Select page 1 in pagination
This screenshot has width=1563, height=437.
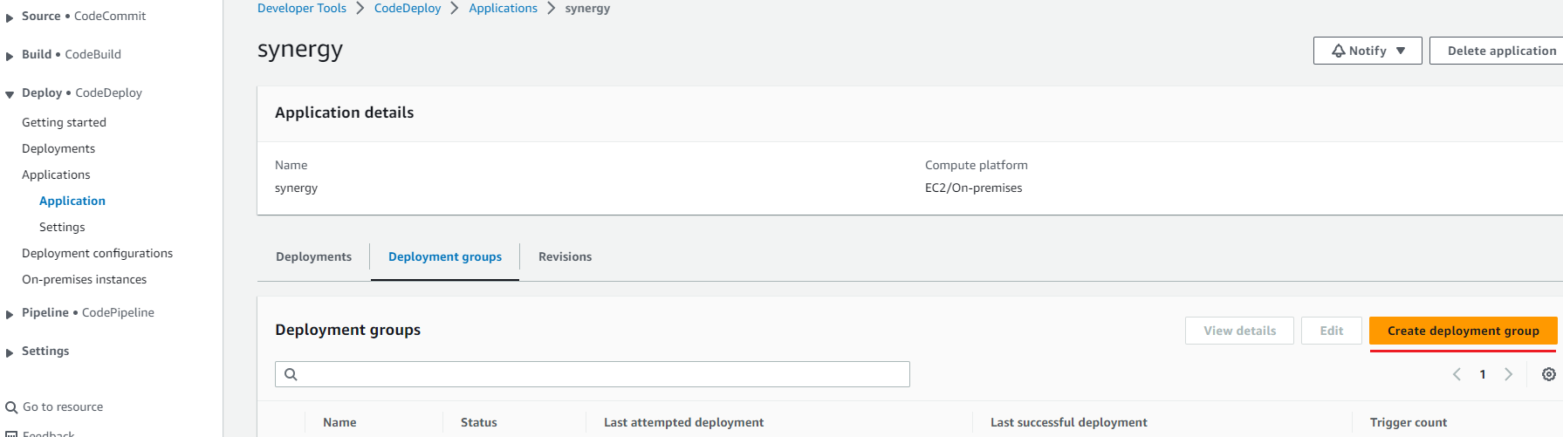1483,375
